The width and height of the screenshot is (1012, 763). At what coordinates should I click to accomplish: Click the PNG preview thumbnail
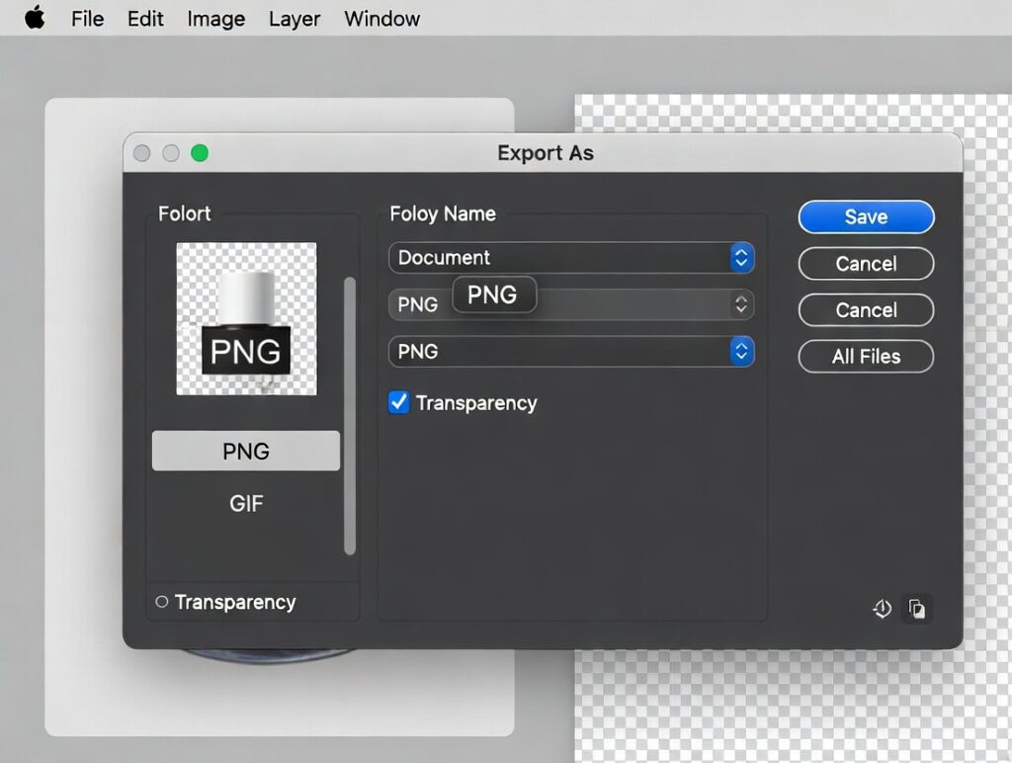click(x=245, y=317)
